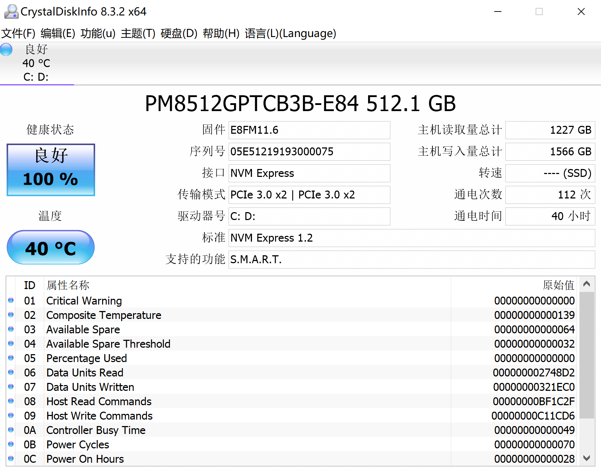Click the scrollbar up arrow
Viewport: 601px width, 471px height.
click(587, 284)
